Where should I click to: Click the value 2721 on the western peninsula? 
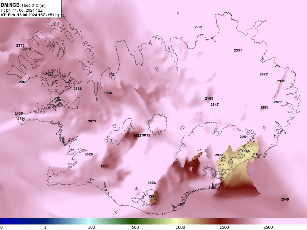click(21, 119)
